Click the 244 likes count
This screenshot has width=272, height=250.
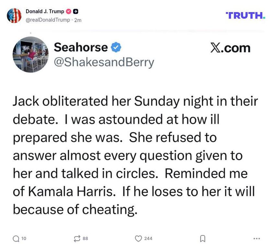point(148,239)
